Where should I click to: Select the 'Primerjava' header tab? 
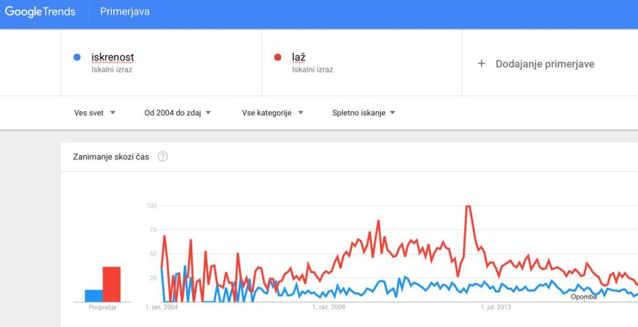point(125,12)
